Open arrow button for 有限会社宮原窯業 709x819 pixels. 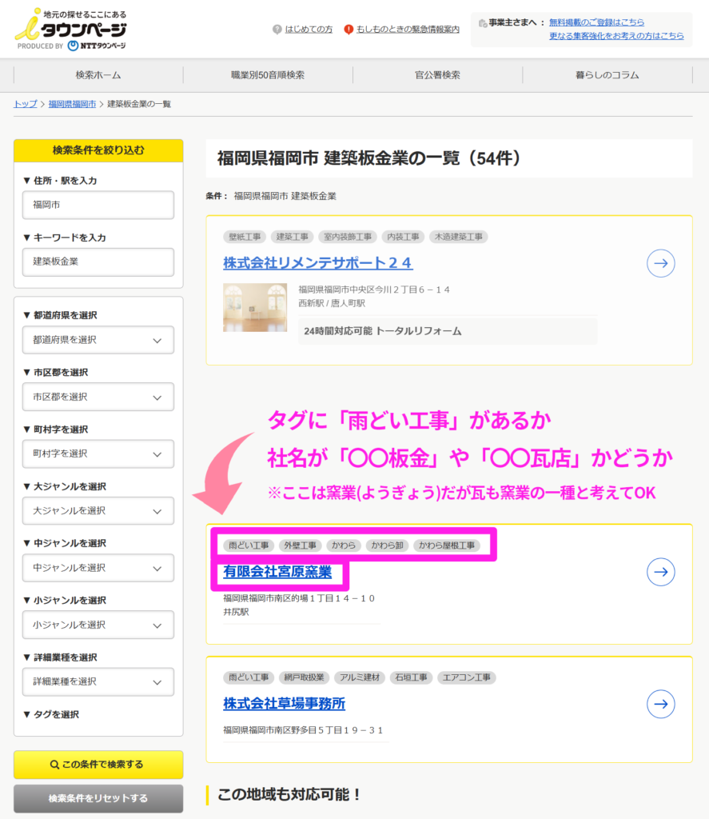660,572
